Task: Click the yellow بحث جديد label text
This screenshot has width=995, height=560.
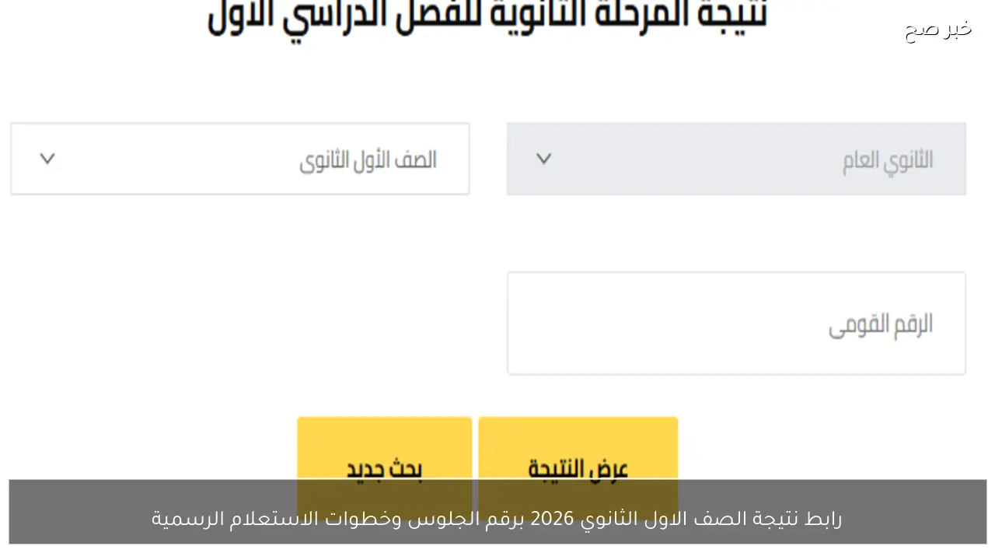Action: pyautogui.click(x=383, y=467)
